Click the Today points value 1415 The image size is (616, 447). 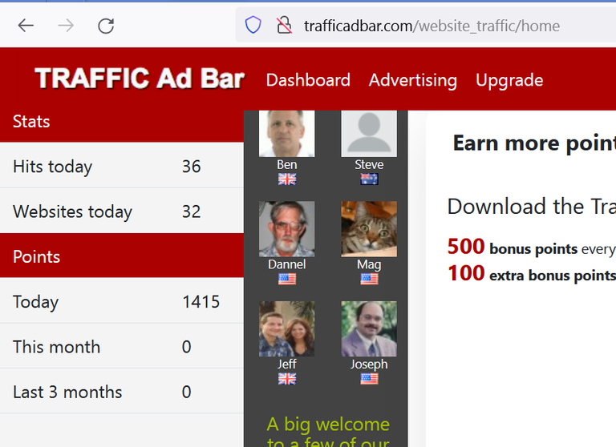pyautogui.click(x=201, y=302)
